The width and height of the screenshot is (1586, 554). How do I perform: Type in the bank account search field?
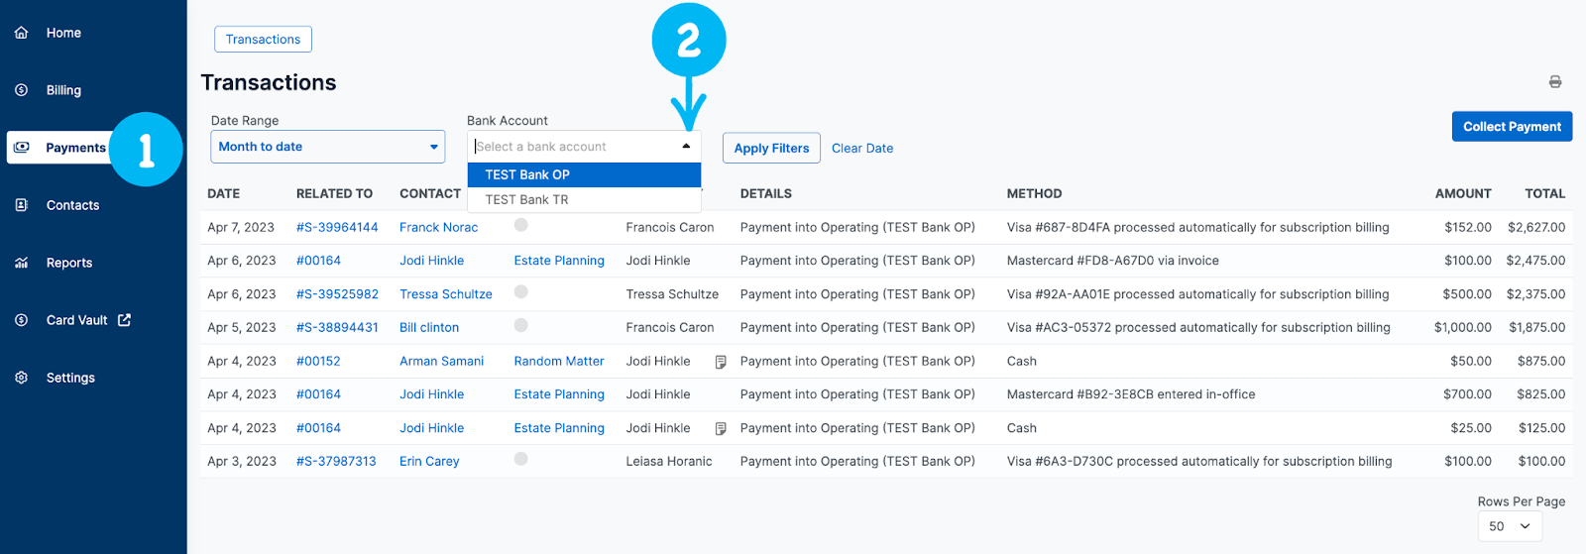(x=570, y=147)
